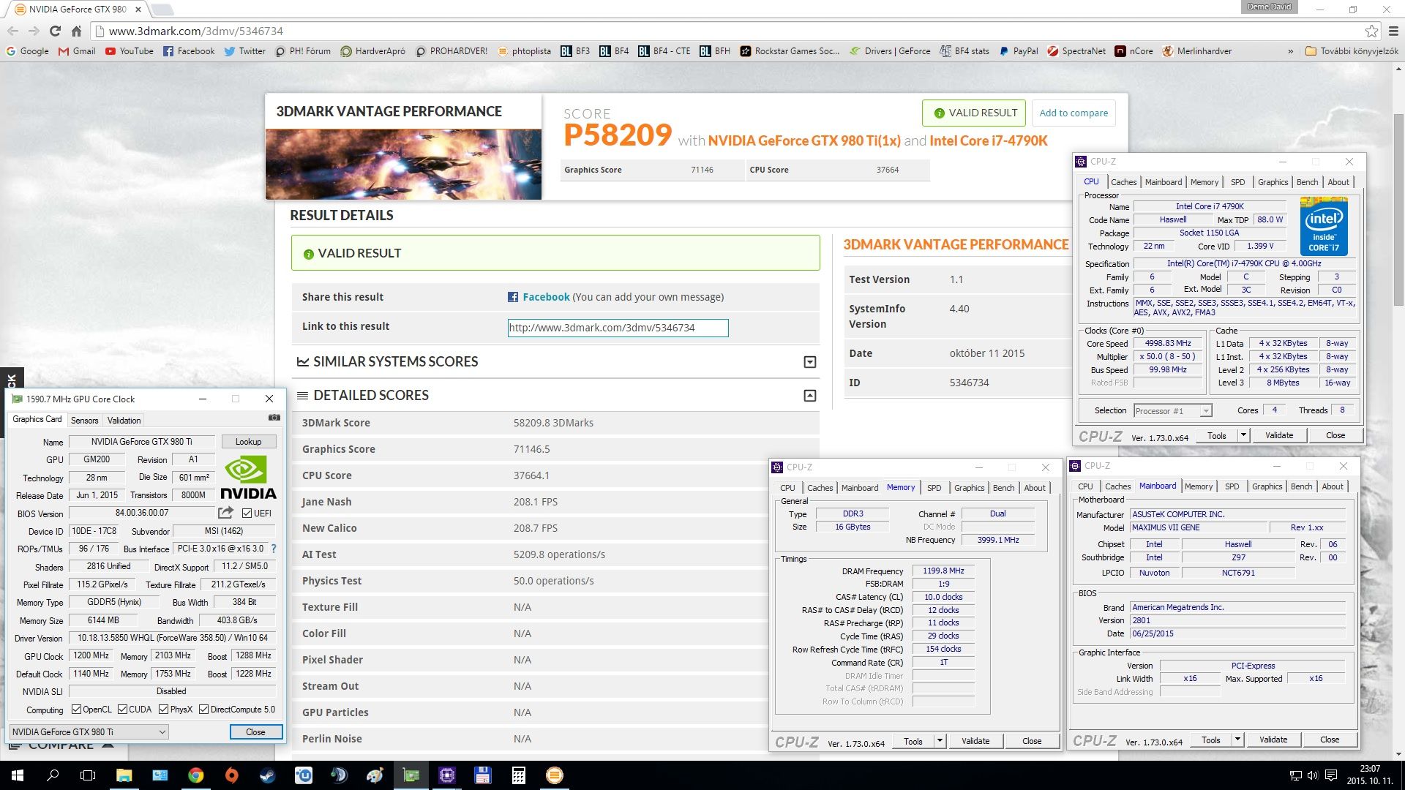
Task: Open the BF4 stats bookmark
Action: (964, 51)
